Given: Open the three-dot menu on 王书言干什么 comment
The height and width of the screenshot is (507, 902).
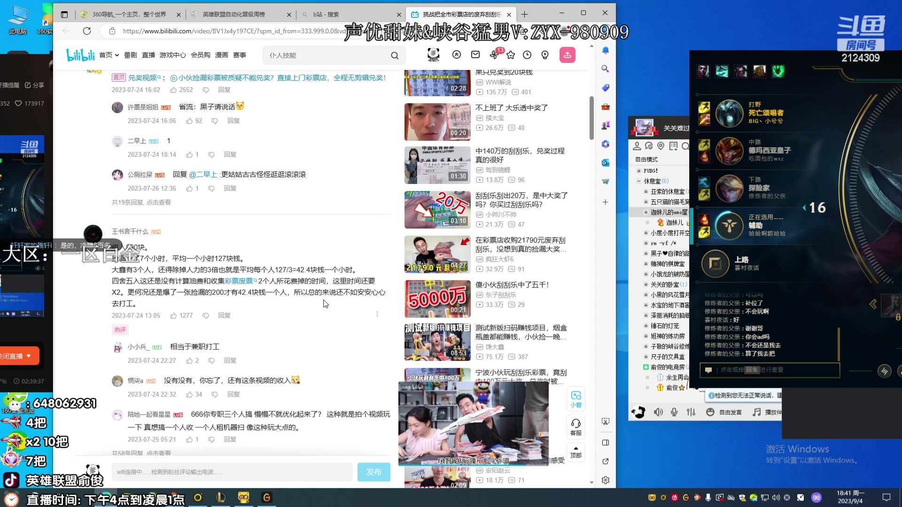Looking at the screenshot, I should tap(377, 314).
